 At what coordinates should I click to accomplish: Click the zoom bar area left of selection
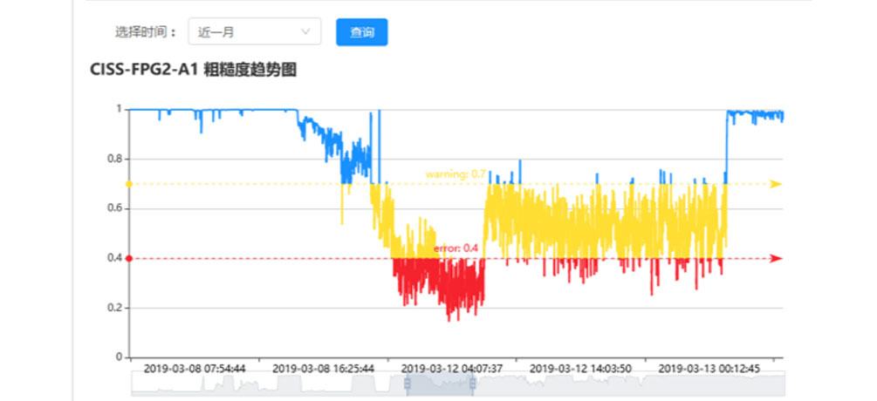click(x=262, y=383)
